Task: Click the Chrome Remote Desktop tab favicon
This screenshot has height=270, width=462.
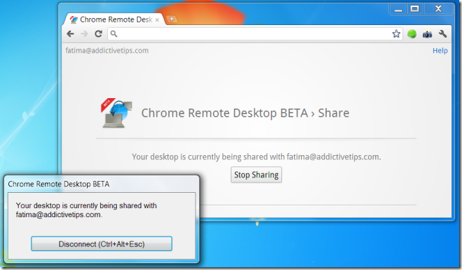Action: pyautogui.click(x=74, y=19)
